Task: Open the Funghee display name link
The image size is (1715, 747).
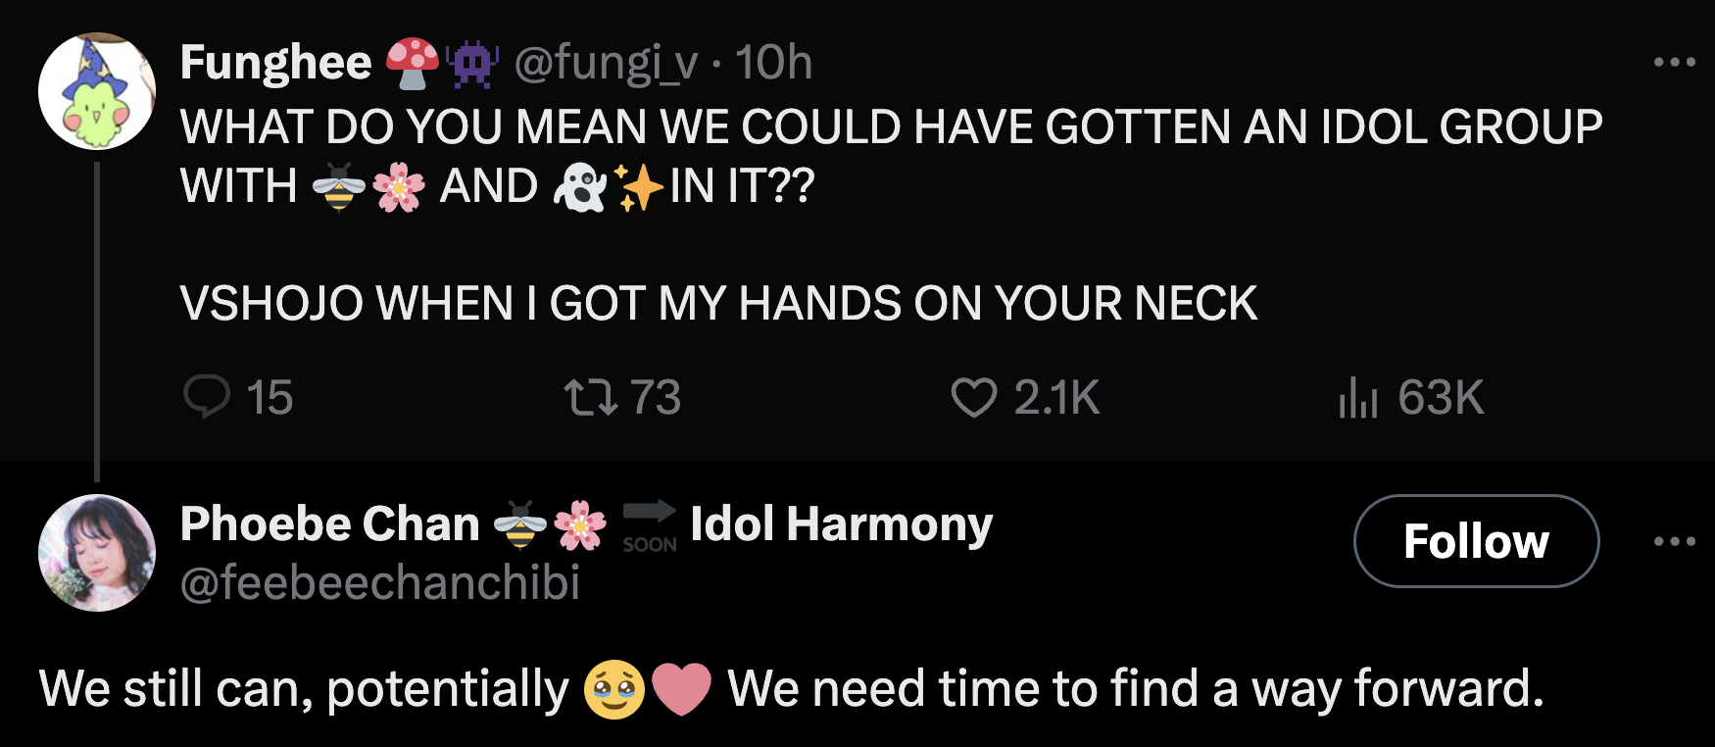Action: click(276, 63)
